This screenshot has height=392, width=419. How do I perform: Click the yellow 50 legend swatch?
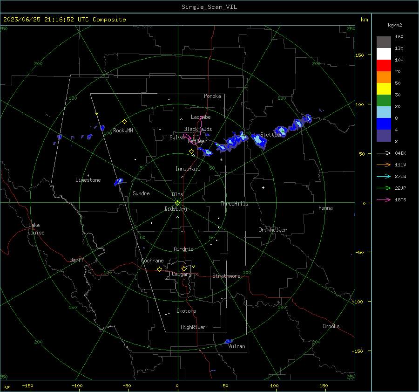point(384,89)
